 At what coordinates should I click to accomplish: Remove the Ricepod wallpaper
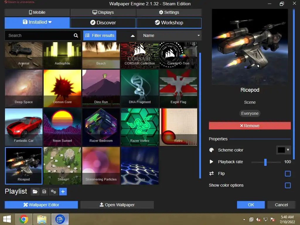pyautogui.click(x=250, y=126)
